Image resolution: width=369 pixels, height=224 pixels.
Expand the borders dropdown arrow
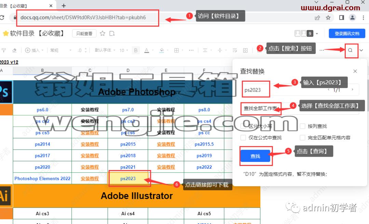click(x=182, y=50)
